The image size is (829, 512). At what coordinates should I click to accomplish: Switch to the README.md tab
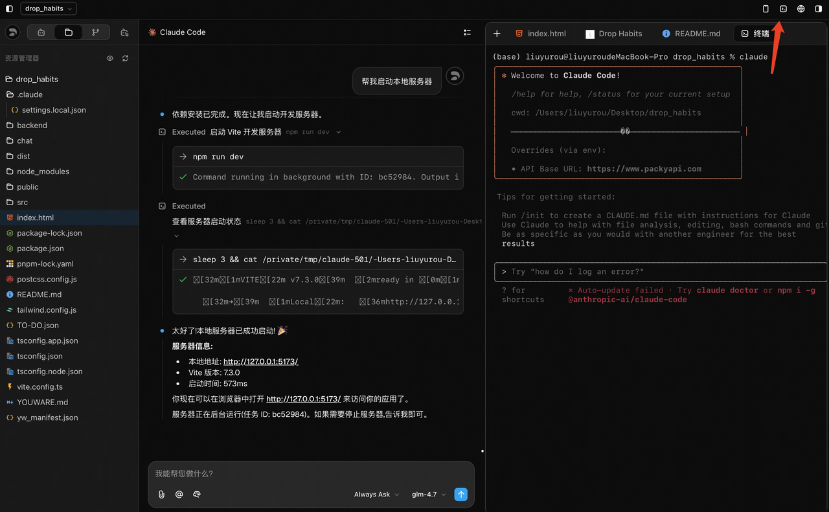[x=691, y=34]
